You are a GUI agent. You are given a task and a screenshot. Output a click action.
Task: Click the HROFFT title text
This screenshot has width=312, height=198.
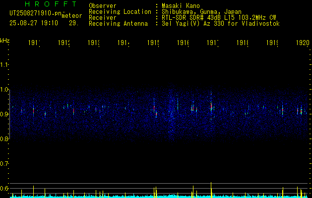coord(51,4)
